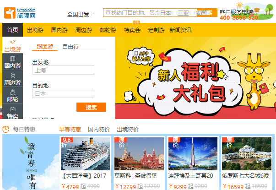The height and width of the screenshot is (190, 276).
Task: Click the daily deals clock icon
Action: pyautogui.click(x=5, y=129)
